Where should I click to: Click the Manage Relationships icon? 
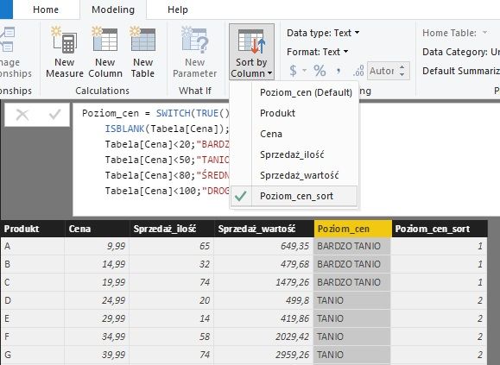click(7, 40)
